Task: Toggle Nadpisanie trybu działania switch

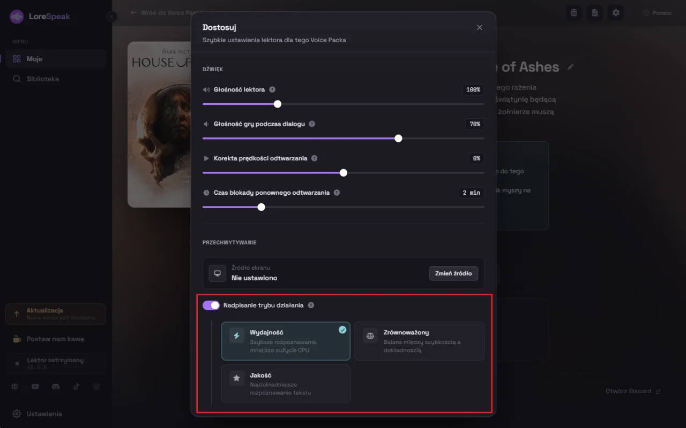Action: coord(211,305)
